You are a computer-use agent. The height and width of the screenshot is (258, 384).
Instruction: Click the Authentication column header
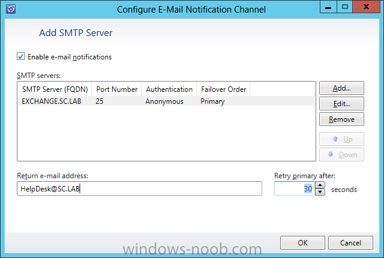[x=169, y=89]
